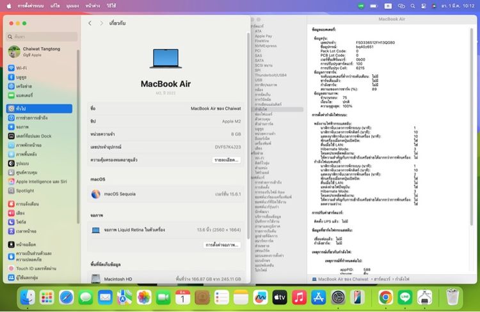Open Apple TV app in Dock
Screen dimensions: 480x312
[280, 297]
